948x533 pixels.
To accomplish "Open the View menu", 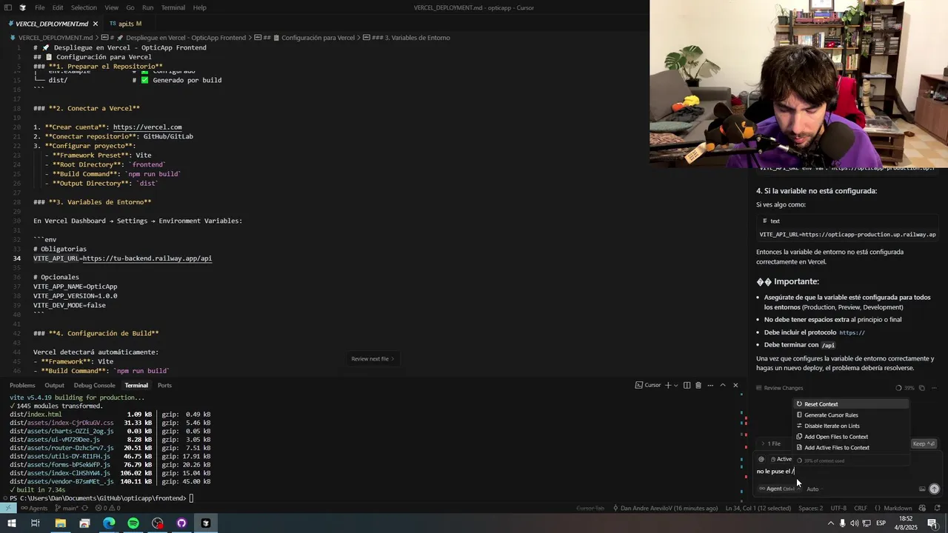I will click(x=111, y=7).
